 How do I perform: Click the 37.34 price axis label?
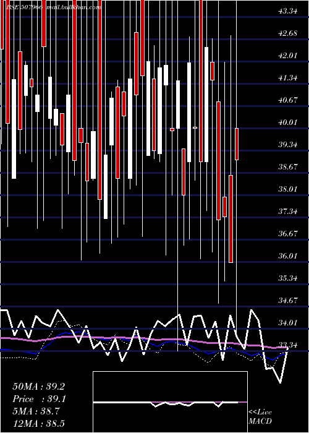coord(288,212)
